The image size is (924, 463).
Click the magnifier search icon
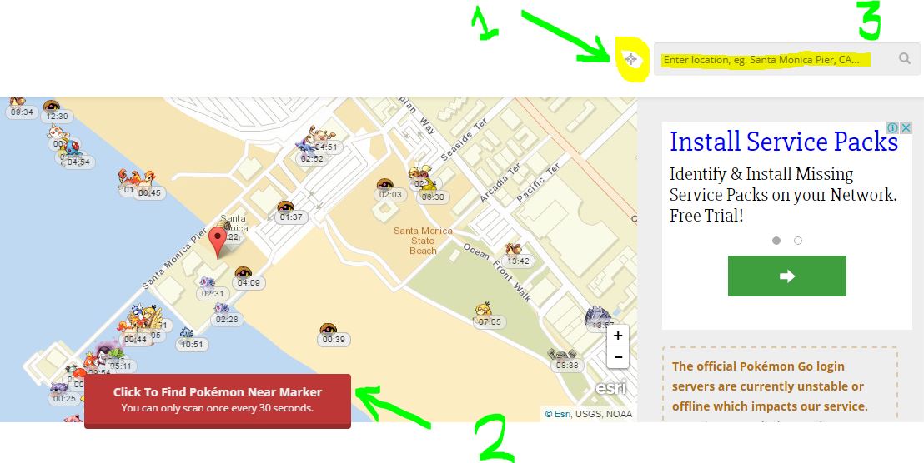pos(905,58)
